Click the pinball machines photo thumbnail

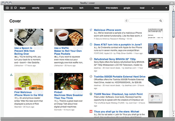pyautogui.click(x=69, y=81)
